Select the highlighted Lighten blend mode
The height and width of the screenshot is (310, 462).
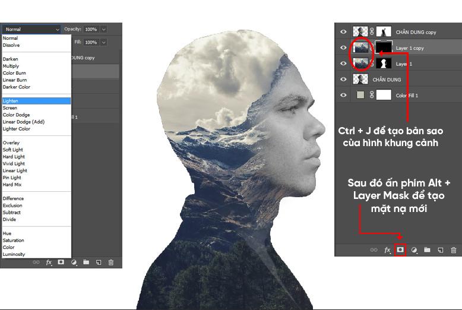[36, 101]
